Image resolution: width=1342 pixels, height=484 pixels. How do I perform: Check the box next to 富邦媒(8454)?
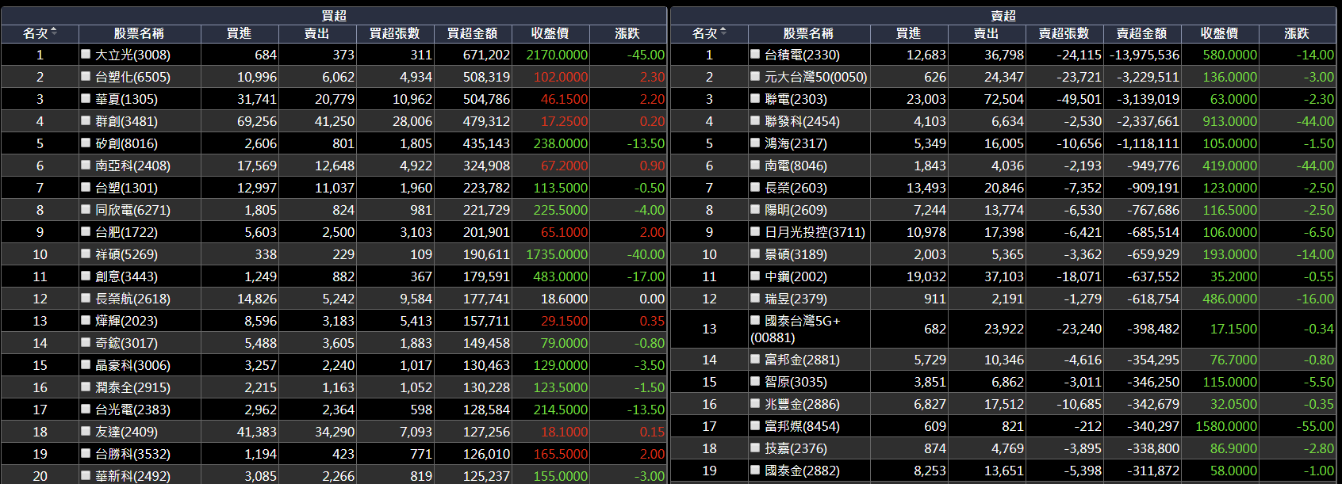tap(755, 425)
